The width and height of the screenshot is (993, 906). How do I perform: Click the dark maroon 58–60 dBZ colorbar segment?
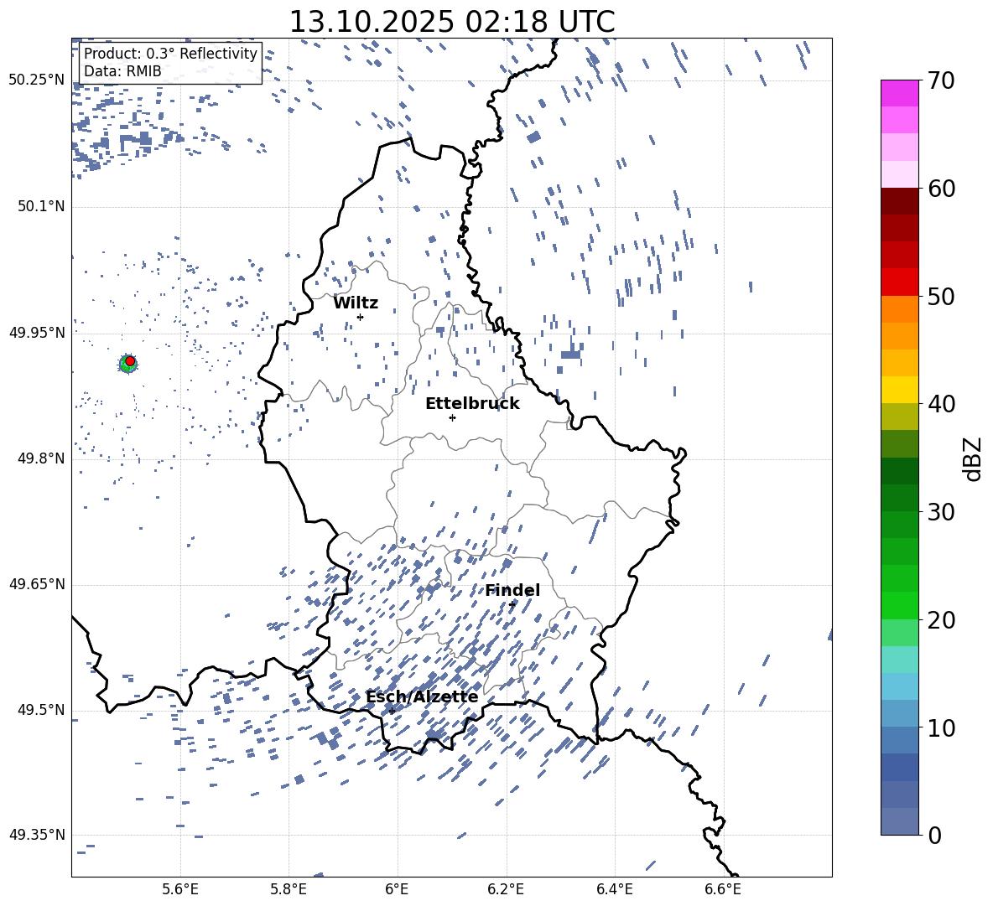click(900, 201)
